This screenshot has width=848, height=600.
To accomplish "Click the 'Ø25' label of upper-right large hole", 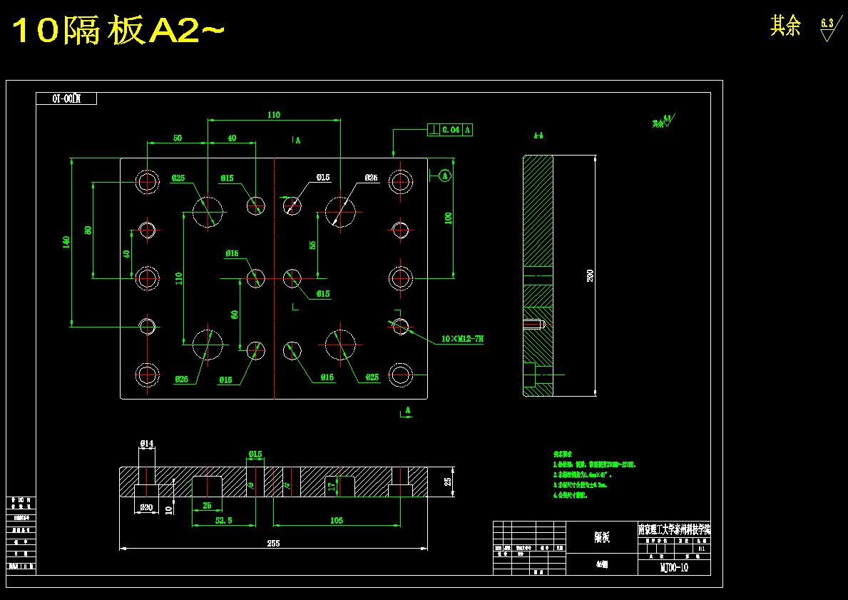I will click(371, 178).
